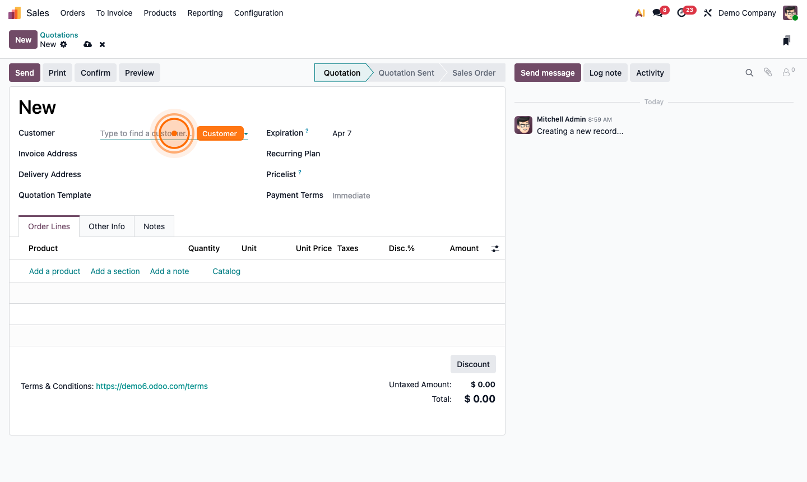The width and height of the screenshot is (807, 482).
Task: Switch to the Other Info tab
Action: (x=106, y=226)
